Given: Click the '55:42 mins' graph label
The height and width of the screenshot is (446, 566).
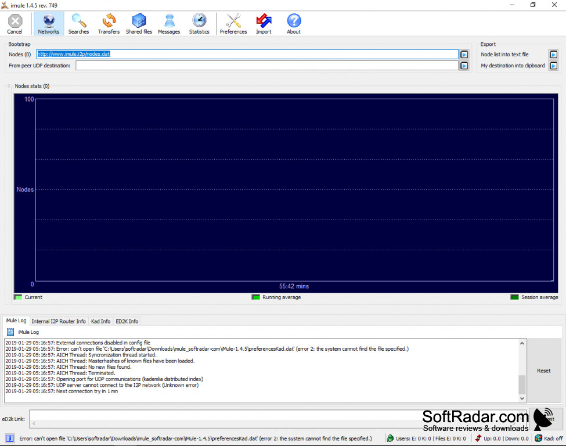Looking at the screenshot, I should (294, 286).
